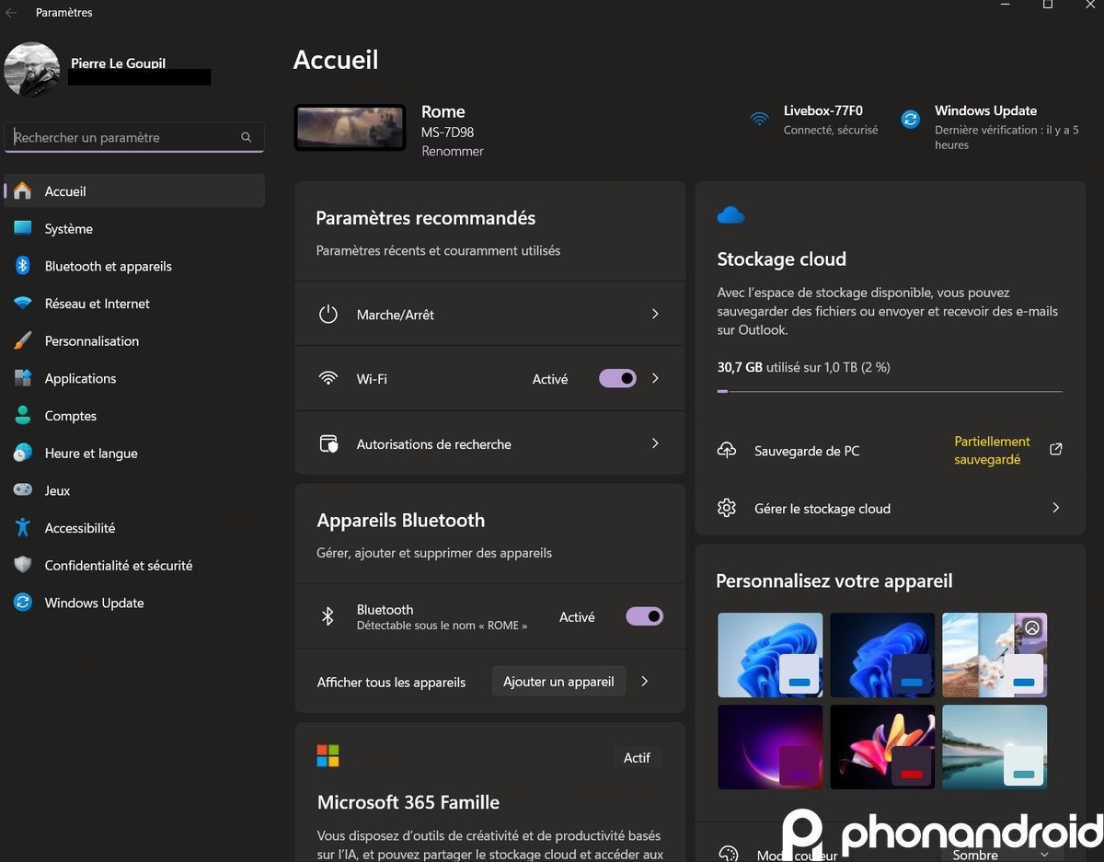Click the magnifier icon in search field

tap(247, 137)
